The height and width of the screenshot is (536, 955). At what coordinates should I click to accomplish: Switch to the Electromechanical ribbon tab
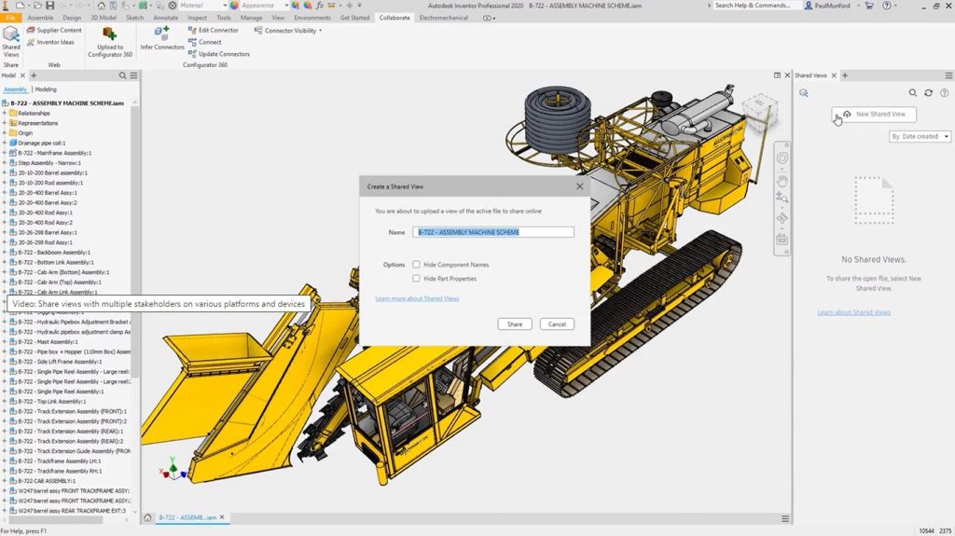pos(443,18)
